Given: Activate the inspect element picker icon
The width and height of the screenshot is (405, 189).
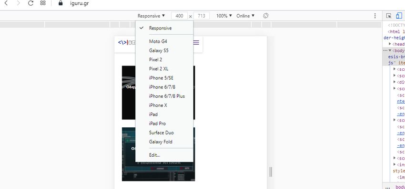Looking at the screenshot, I should (389, 16).
